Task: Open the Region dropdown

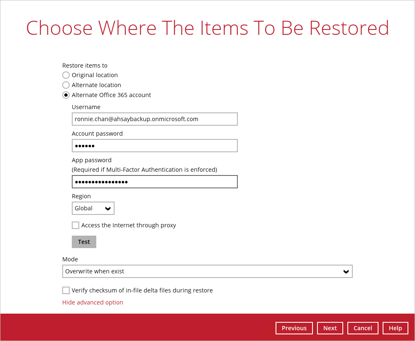Action: [x=93, y=208]
